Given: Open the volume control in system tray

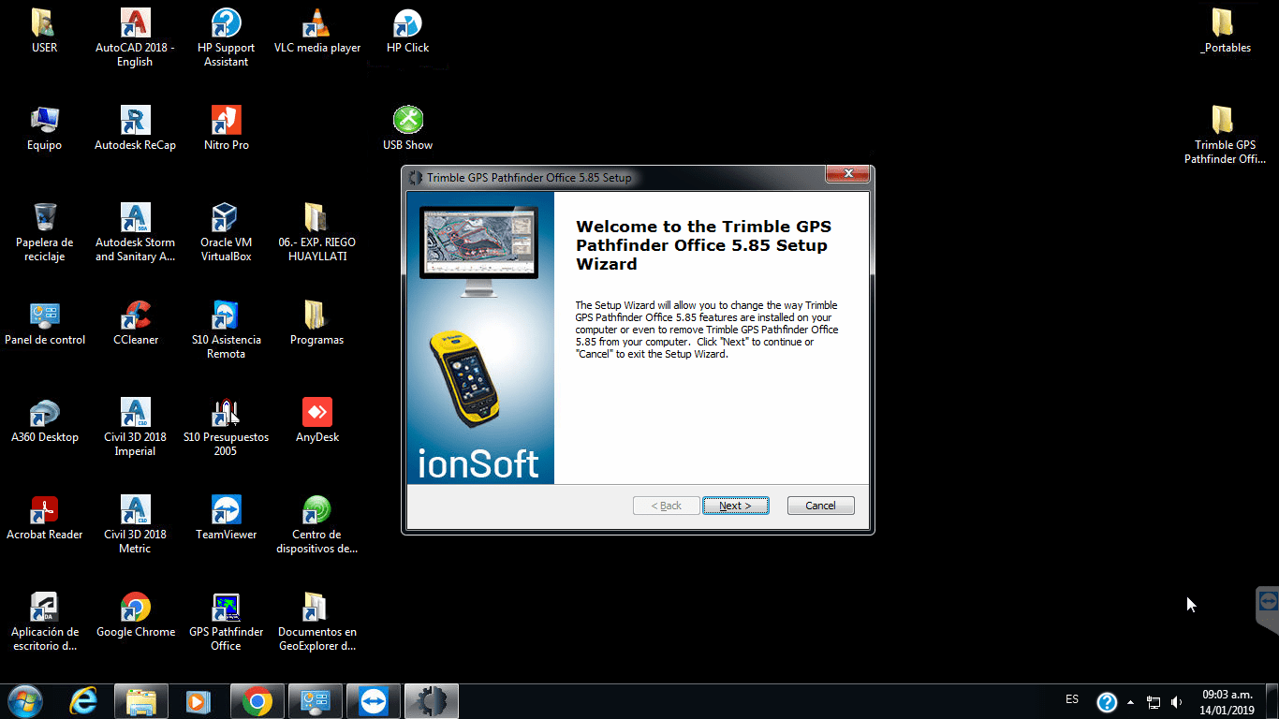Looking at the screenshot, I should coord(1176,702).
